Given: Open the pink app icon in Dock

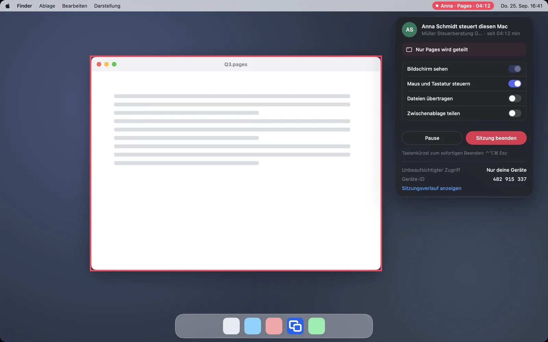Looking at the screenshot, I should 274,326.
